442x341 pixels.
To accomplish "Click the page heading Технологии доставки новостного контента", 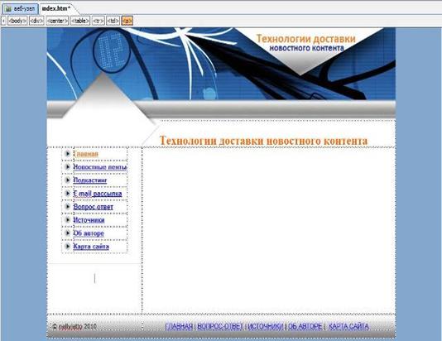I will click(x=263, y=141).
